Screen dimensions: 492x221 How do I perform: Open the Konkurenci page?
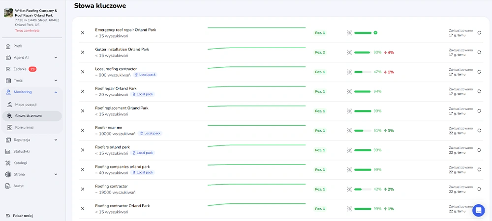click(x=25, y=127)
